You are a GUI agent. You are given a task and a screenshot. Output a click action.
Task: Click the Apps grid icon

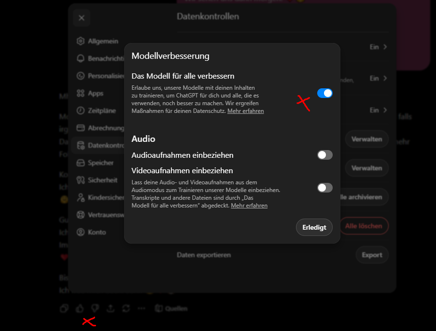tap(81, 94)
